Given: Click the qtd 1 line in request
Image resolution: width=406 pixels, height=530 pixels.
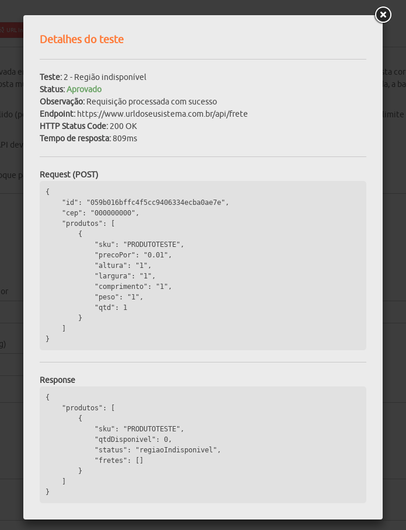Looking at the screenshot, I should (x=111, y=307).
